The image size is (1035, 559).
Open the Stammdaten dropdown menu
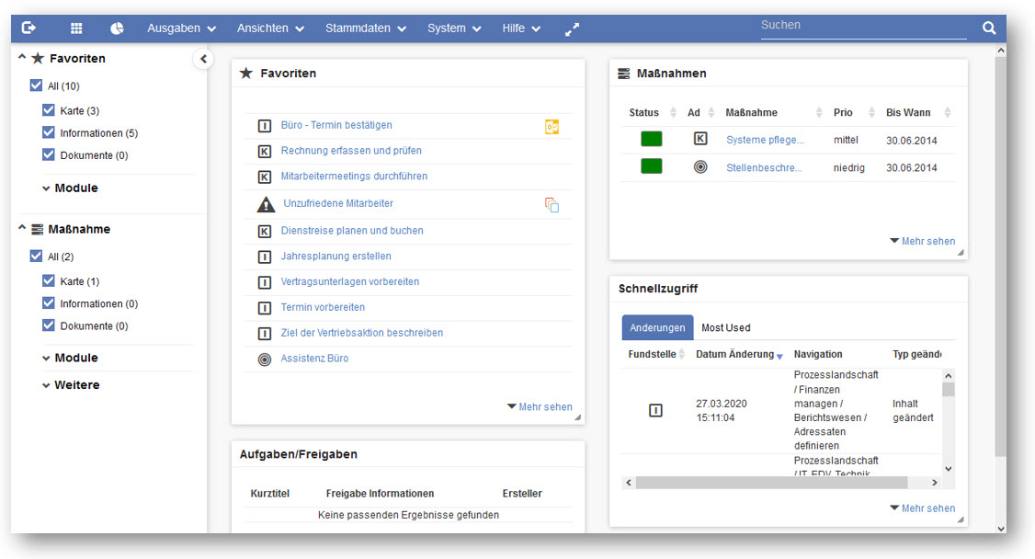pos(365,29)
